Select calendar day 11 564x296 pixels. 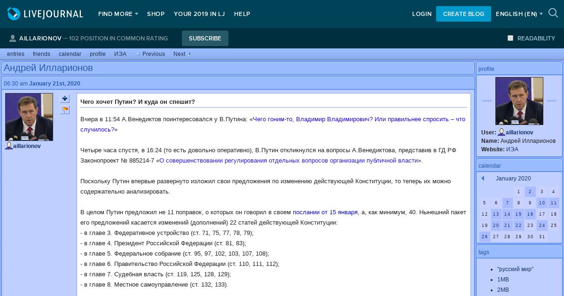click(x=554, y=203)
